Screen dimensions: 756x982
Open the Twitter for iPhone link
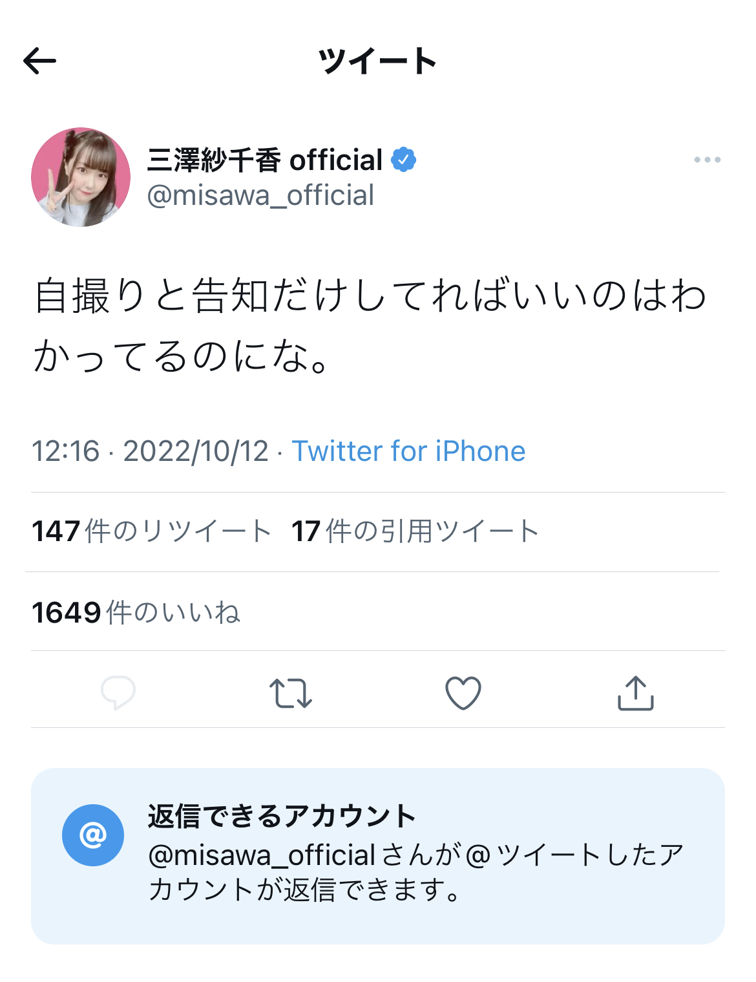pyautogui.click(x=408, y=451)
